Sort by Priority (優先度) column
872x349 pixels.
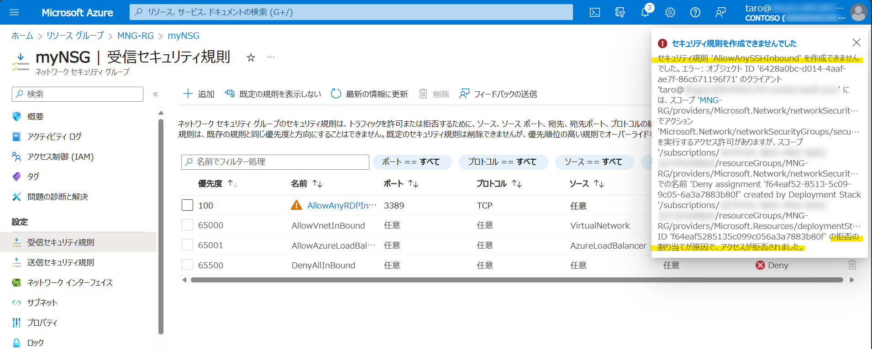(x=218, y=183)
